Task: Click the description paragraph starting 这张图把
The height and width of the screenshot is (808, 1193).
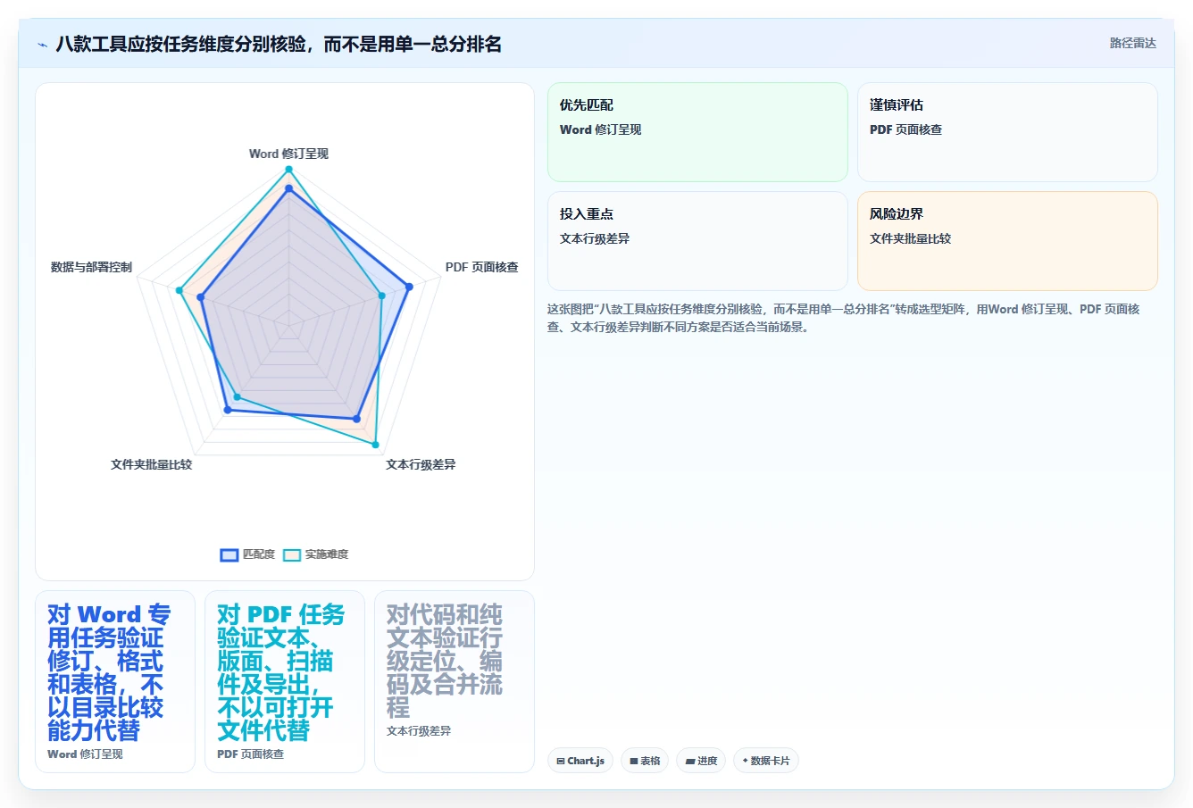Action: coord(843,318)
